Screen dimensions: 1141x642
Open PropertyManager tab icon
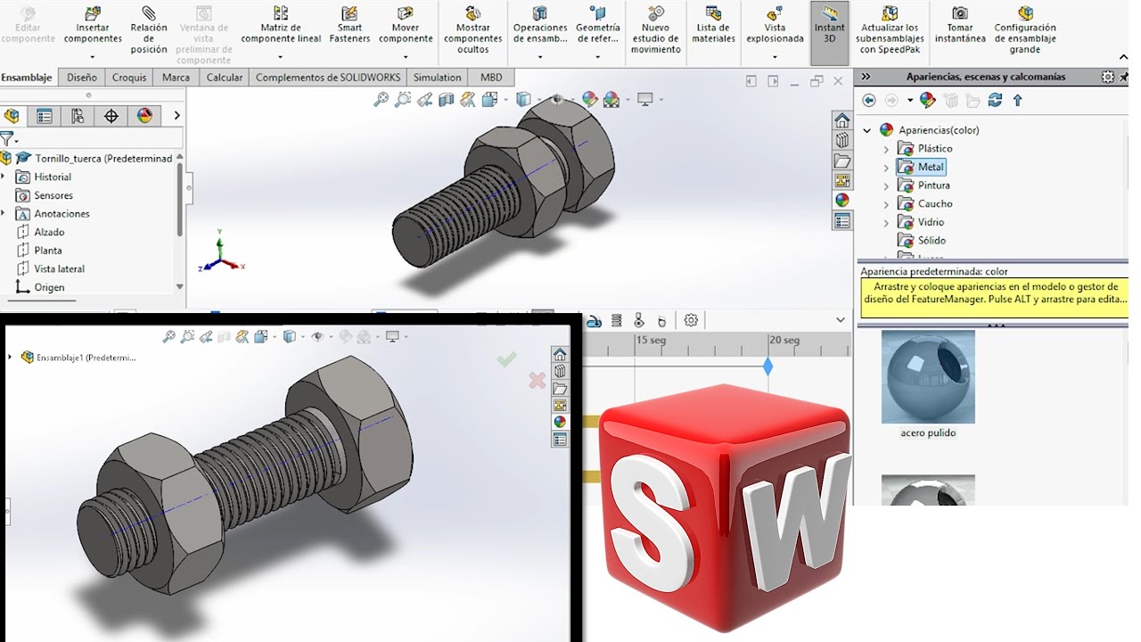44,116
